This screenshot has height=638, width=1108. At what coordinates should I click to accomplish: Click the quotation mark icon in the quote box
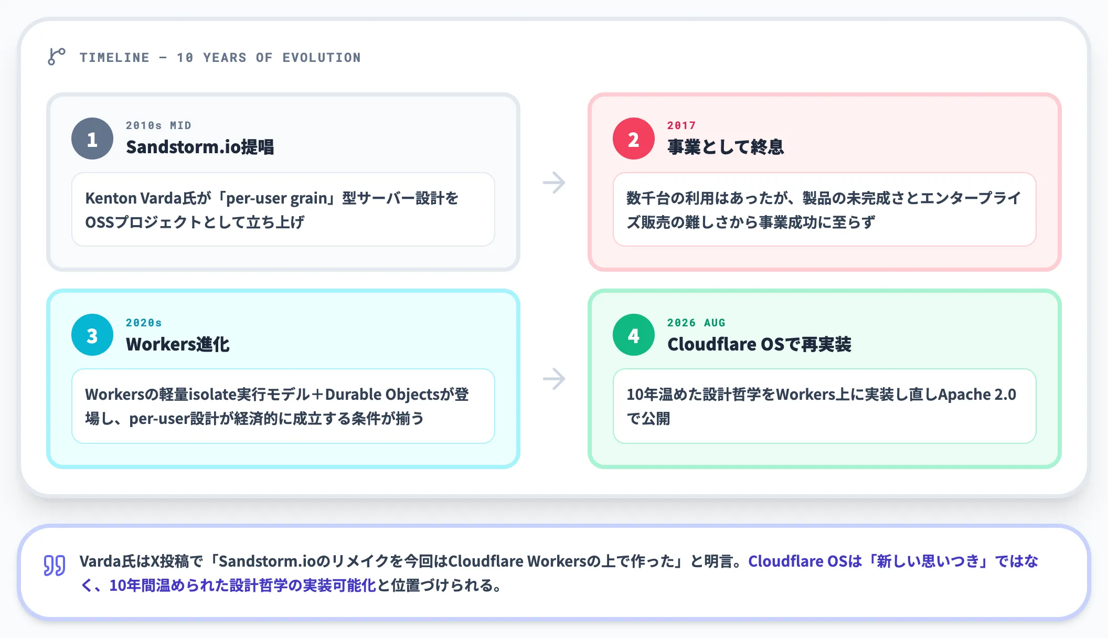[x=55, y=566]
